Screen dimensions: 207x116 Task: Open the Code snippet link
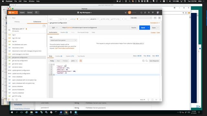click(158, 33)
